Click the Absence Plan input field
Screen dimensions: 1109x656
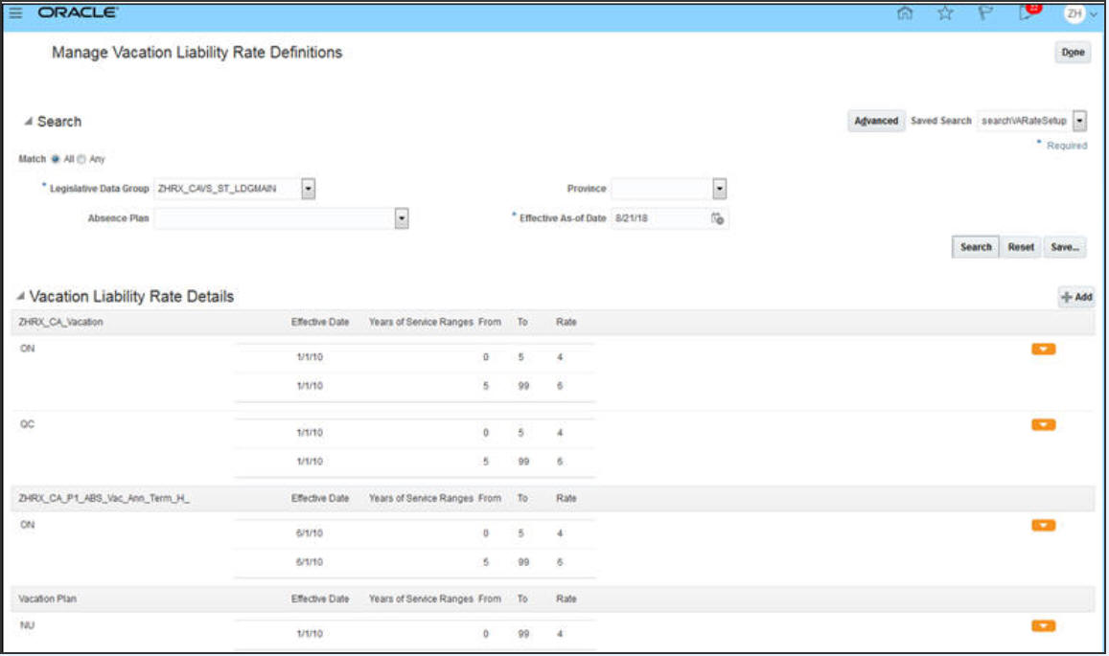(x=274, y=218)
